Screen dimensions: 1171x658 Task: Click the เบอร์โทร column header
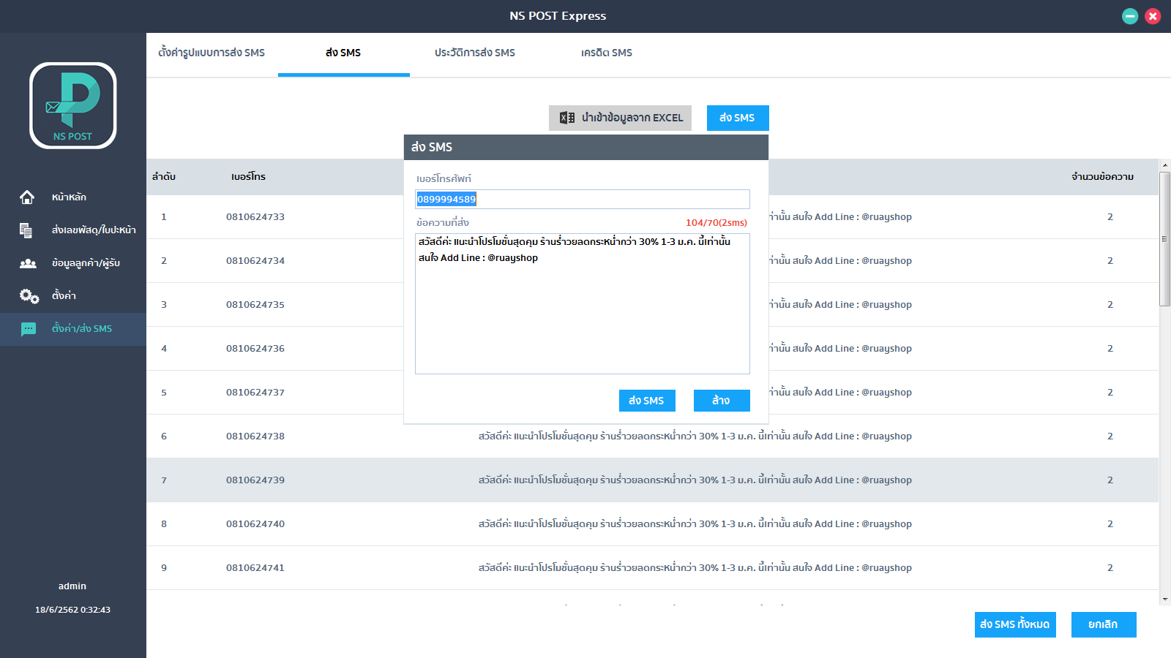pyautogui.click(x=249, y=176)
